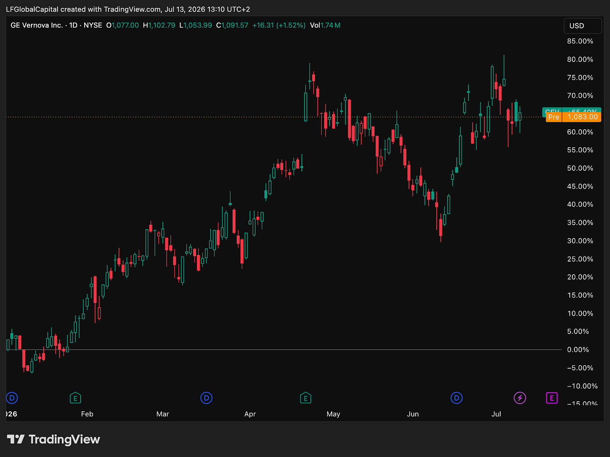Click the 70.00% price scale label
The image size is (610, 457).
pyautogui.click(x=580, y=95)
